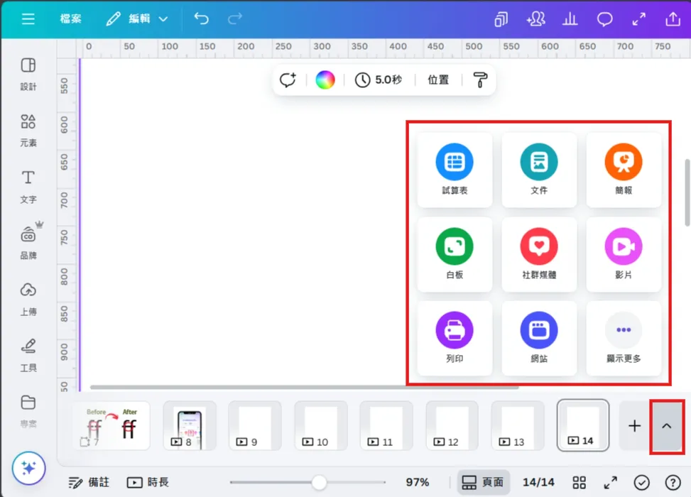Select page 7 Before After thumbnail
The image size is (691, 497).
coord(111,425)
